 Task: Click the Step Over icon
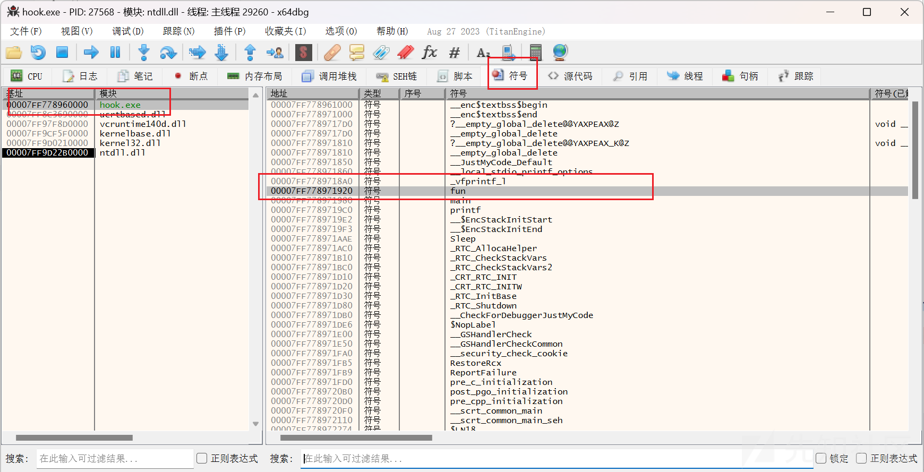tap(168, 52)
